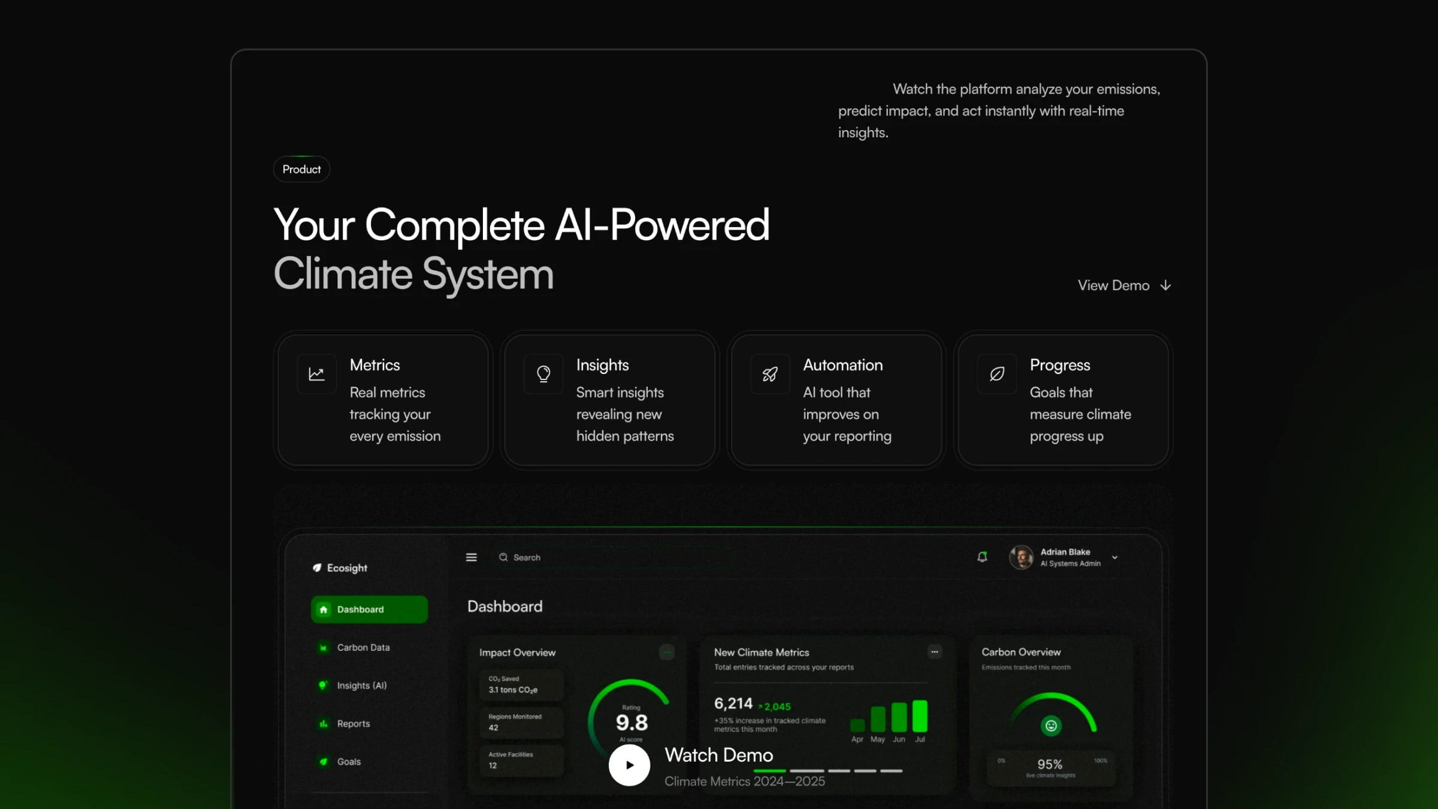Open the Progress feature card

pos(1064,400)
